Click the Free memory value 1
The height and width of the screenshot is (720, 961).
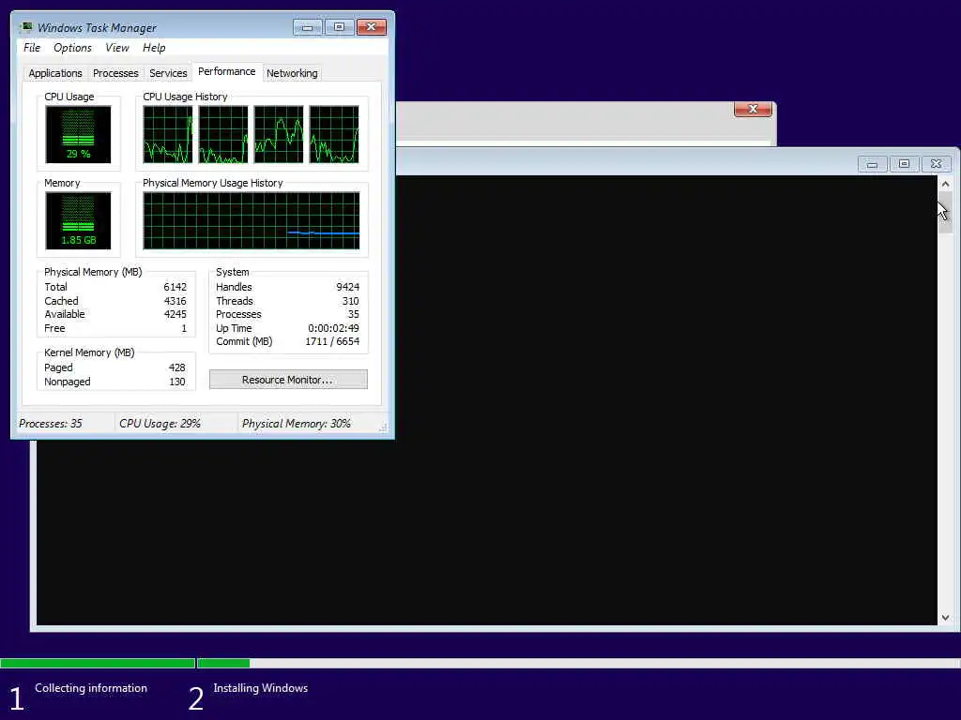point(184,329)
